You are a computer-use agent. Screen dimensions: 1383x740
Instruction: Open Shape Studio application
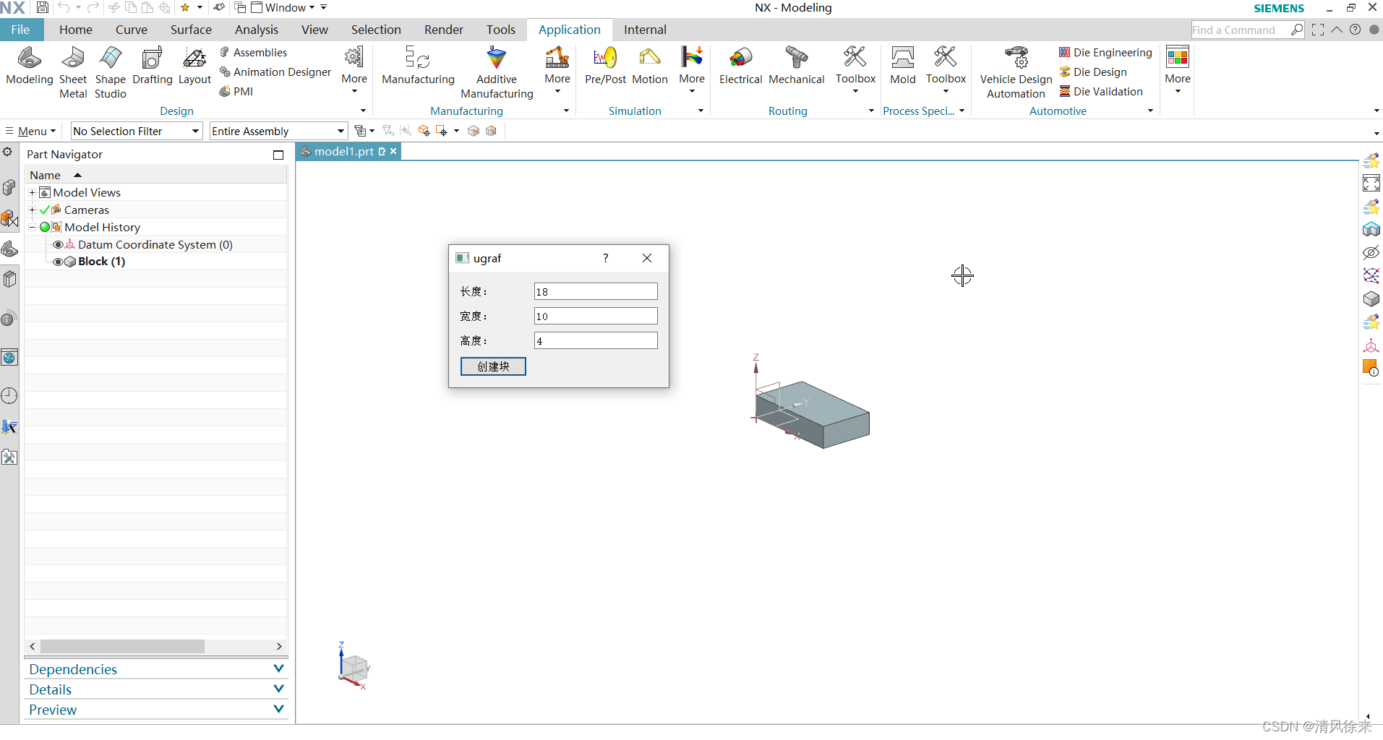click(110, 72)
